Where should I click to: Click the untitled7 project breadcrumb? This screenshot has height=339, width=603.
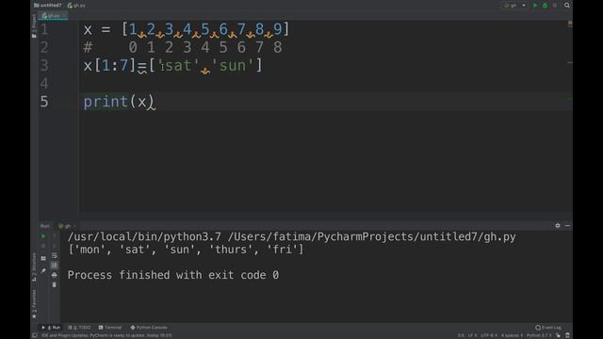coord(48,6)
